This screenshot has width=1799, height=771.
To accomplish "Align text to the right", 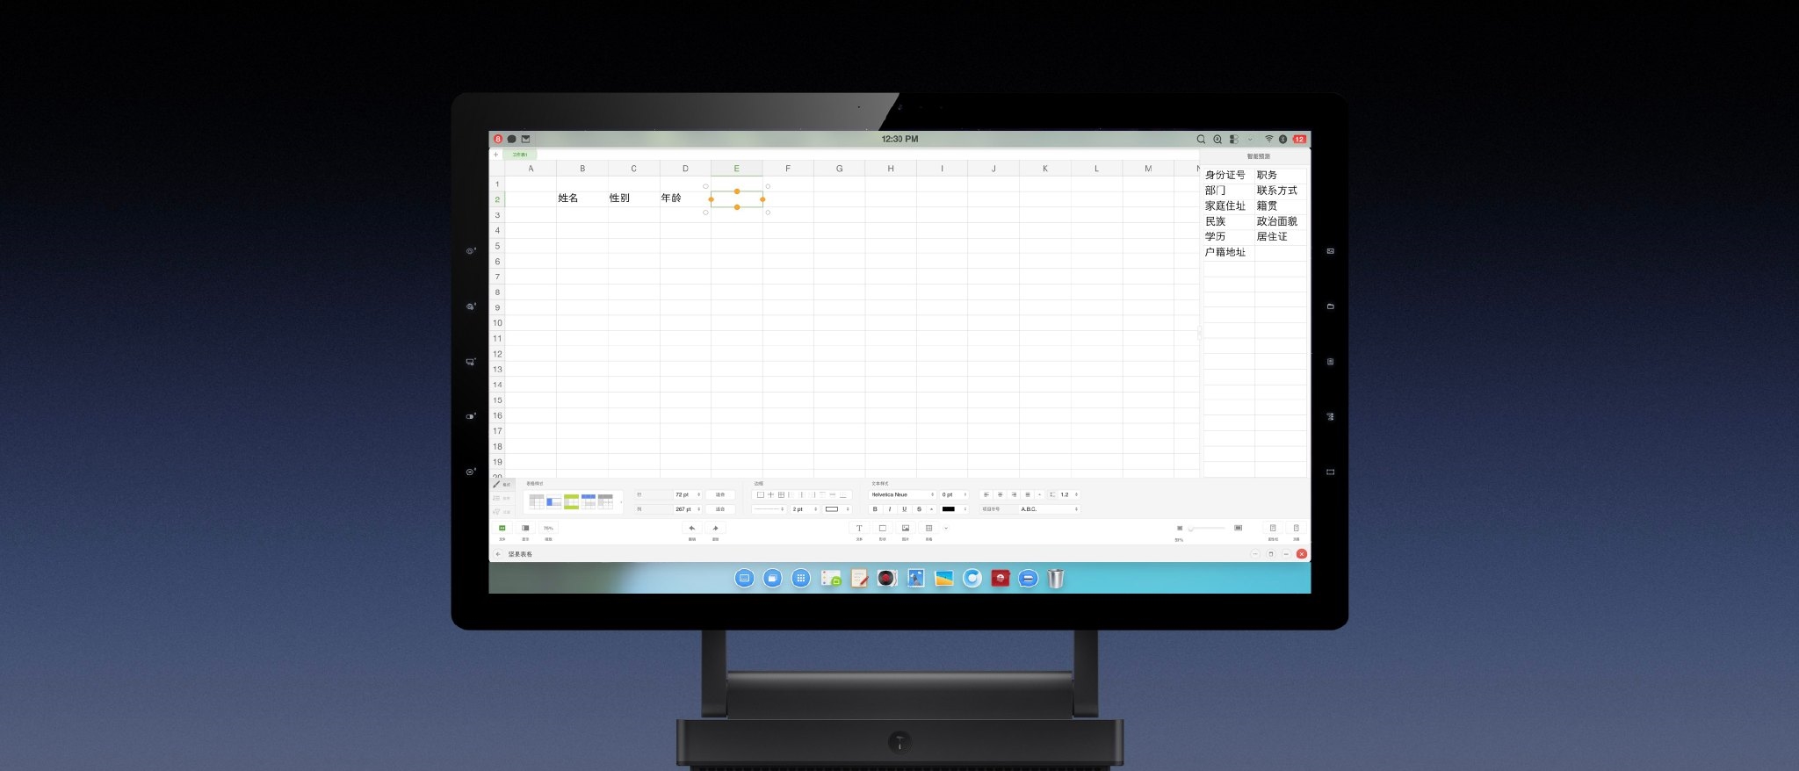I will click(1015, 495).
